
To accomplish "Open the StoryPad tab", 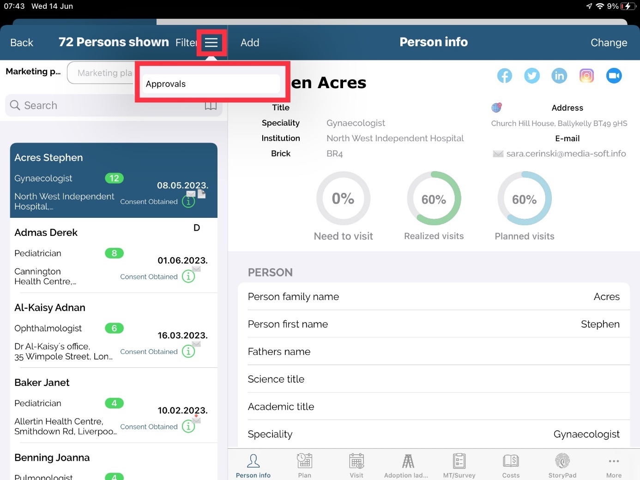I will tap(562, 465).
